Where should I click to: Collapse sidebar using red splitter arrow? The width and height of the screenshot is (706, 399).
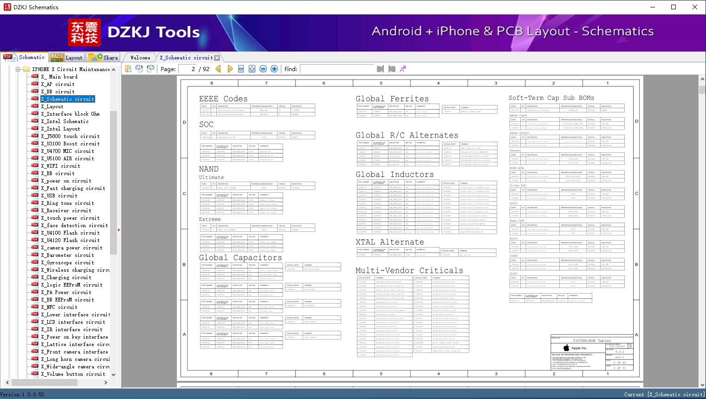119,229
